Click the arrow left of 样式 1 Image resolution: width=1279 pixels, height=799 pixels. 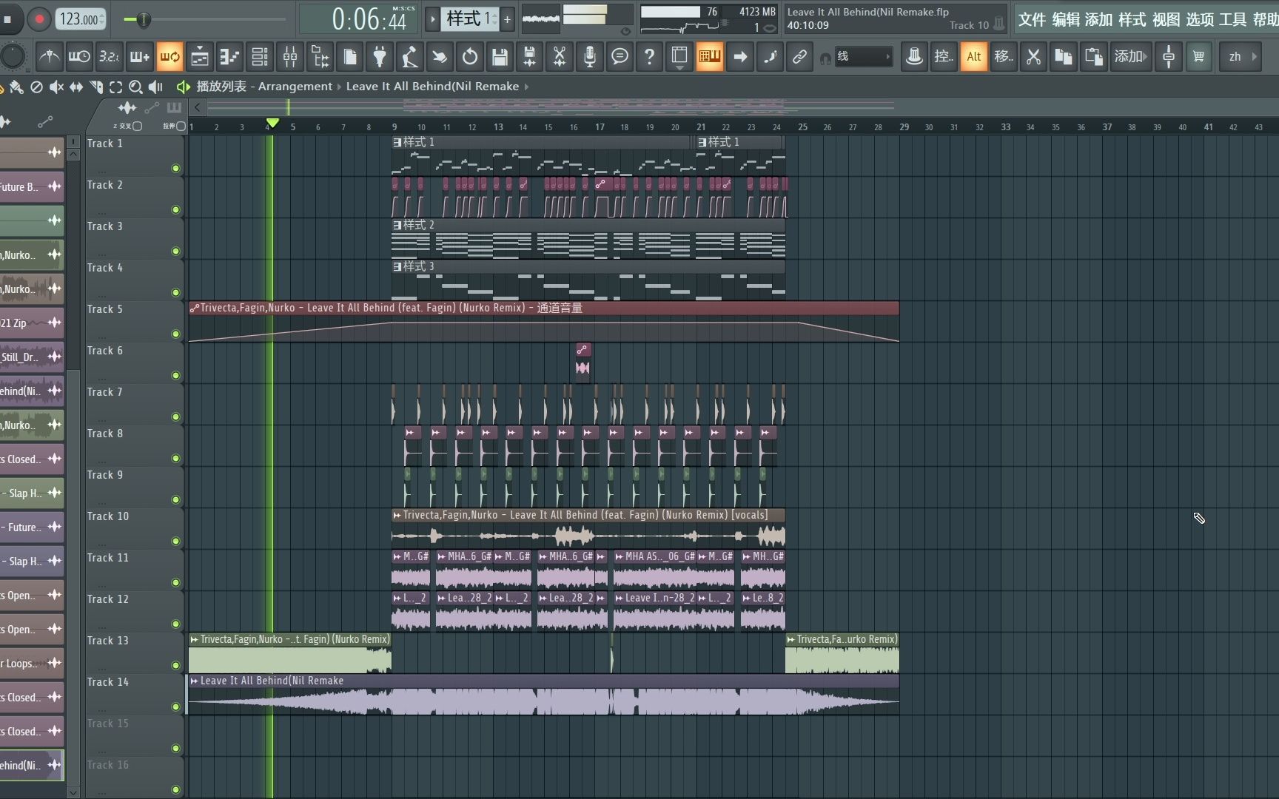point(433,19)
